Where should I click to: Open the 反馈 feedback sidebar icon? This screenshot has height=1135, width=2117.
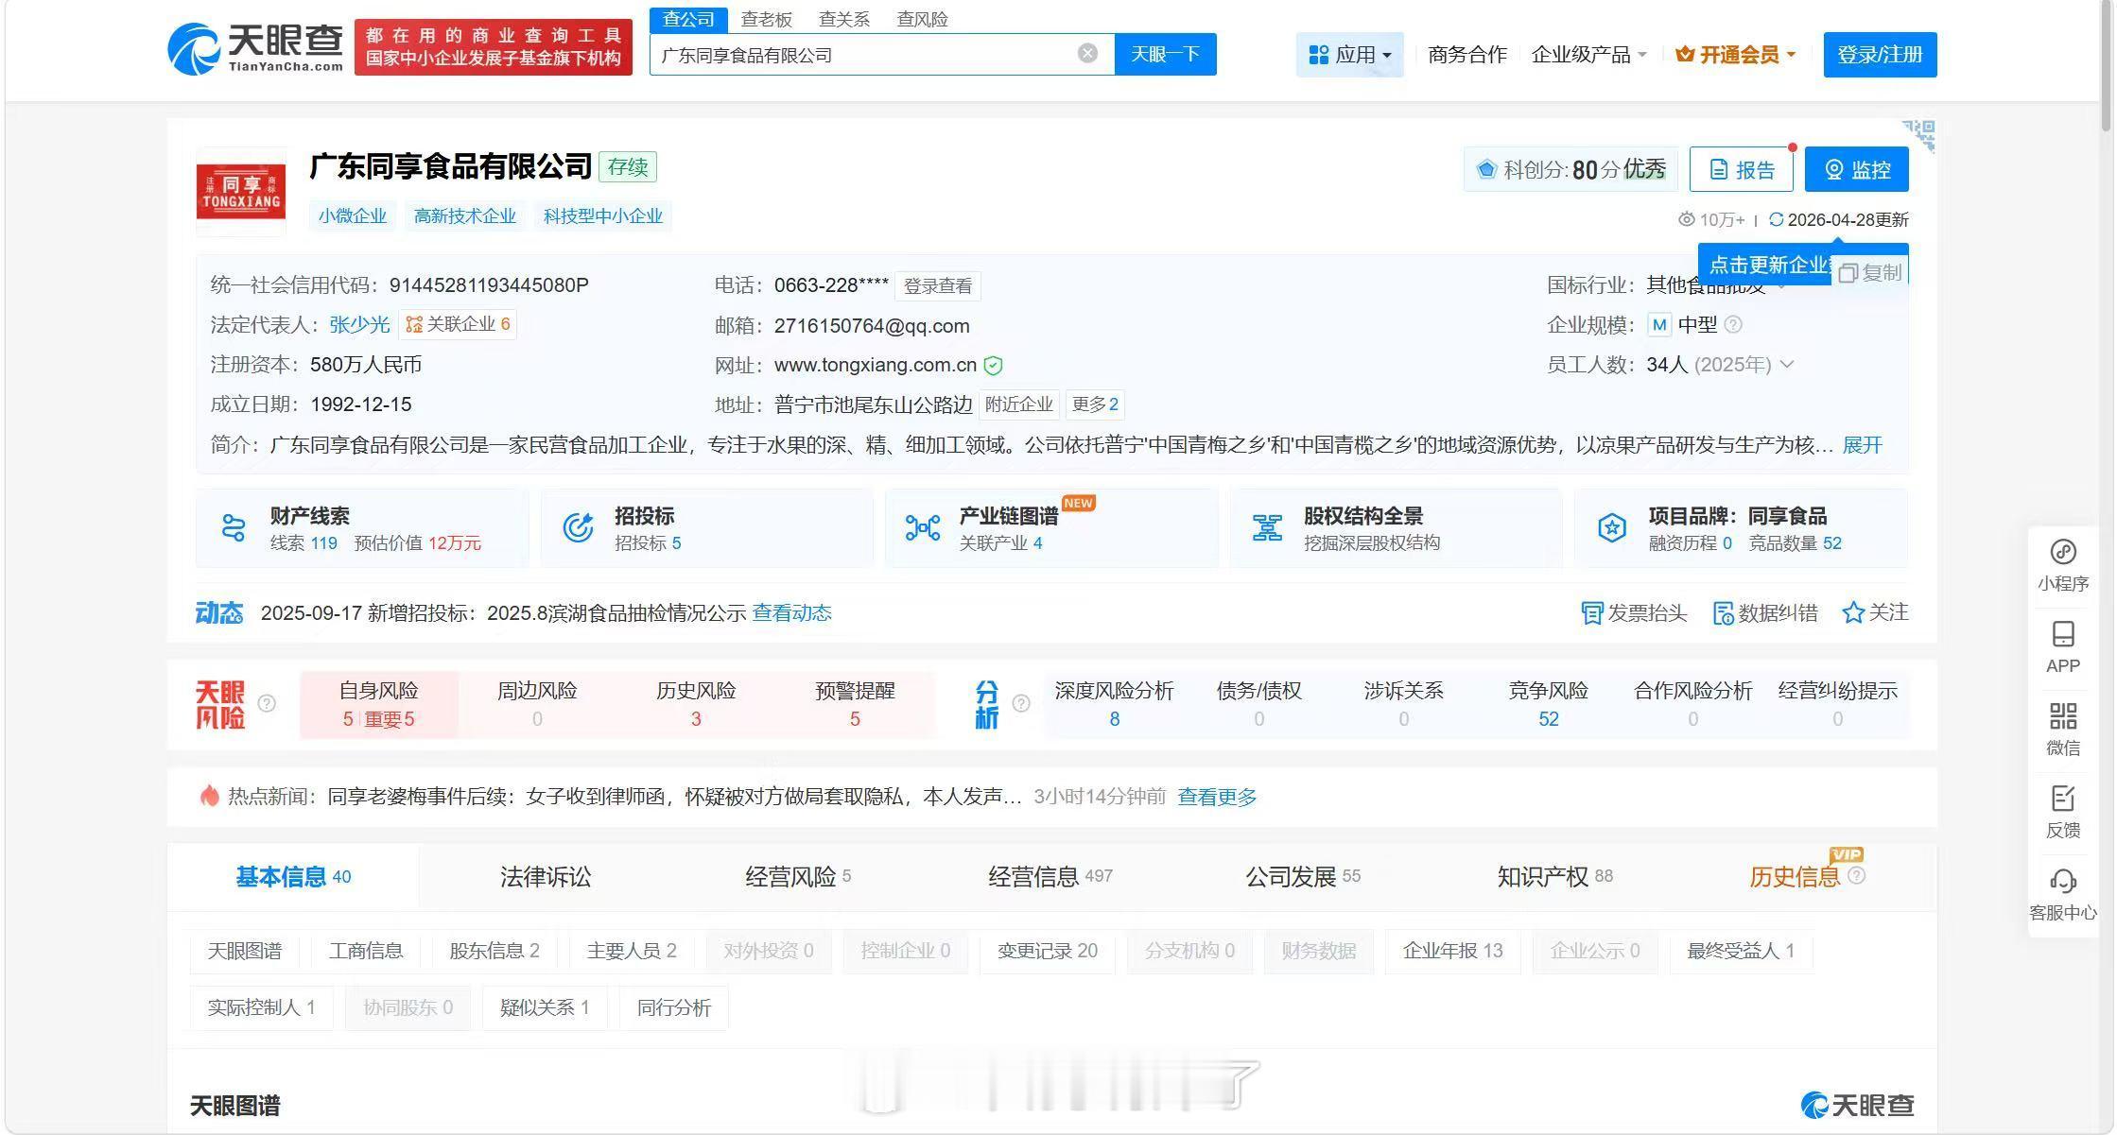[2062, 812]
